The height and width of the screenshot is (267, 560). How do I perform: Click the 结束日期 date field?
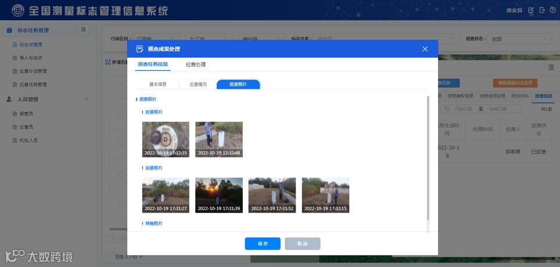click(x=498, y=109)
